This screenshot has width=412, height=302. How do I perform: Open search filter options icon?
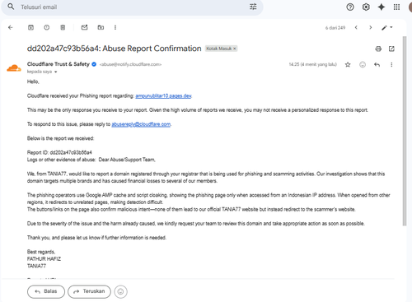(x=253, y=7)
